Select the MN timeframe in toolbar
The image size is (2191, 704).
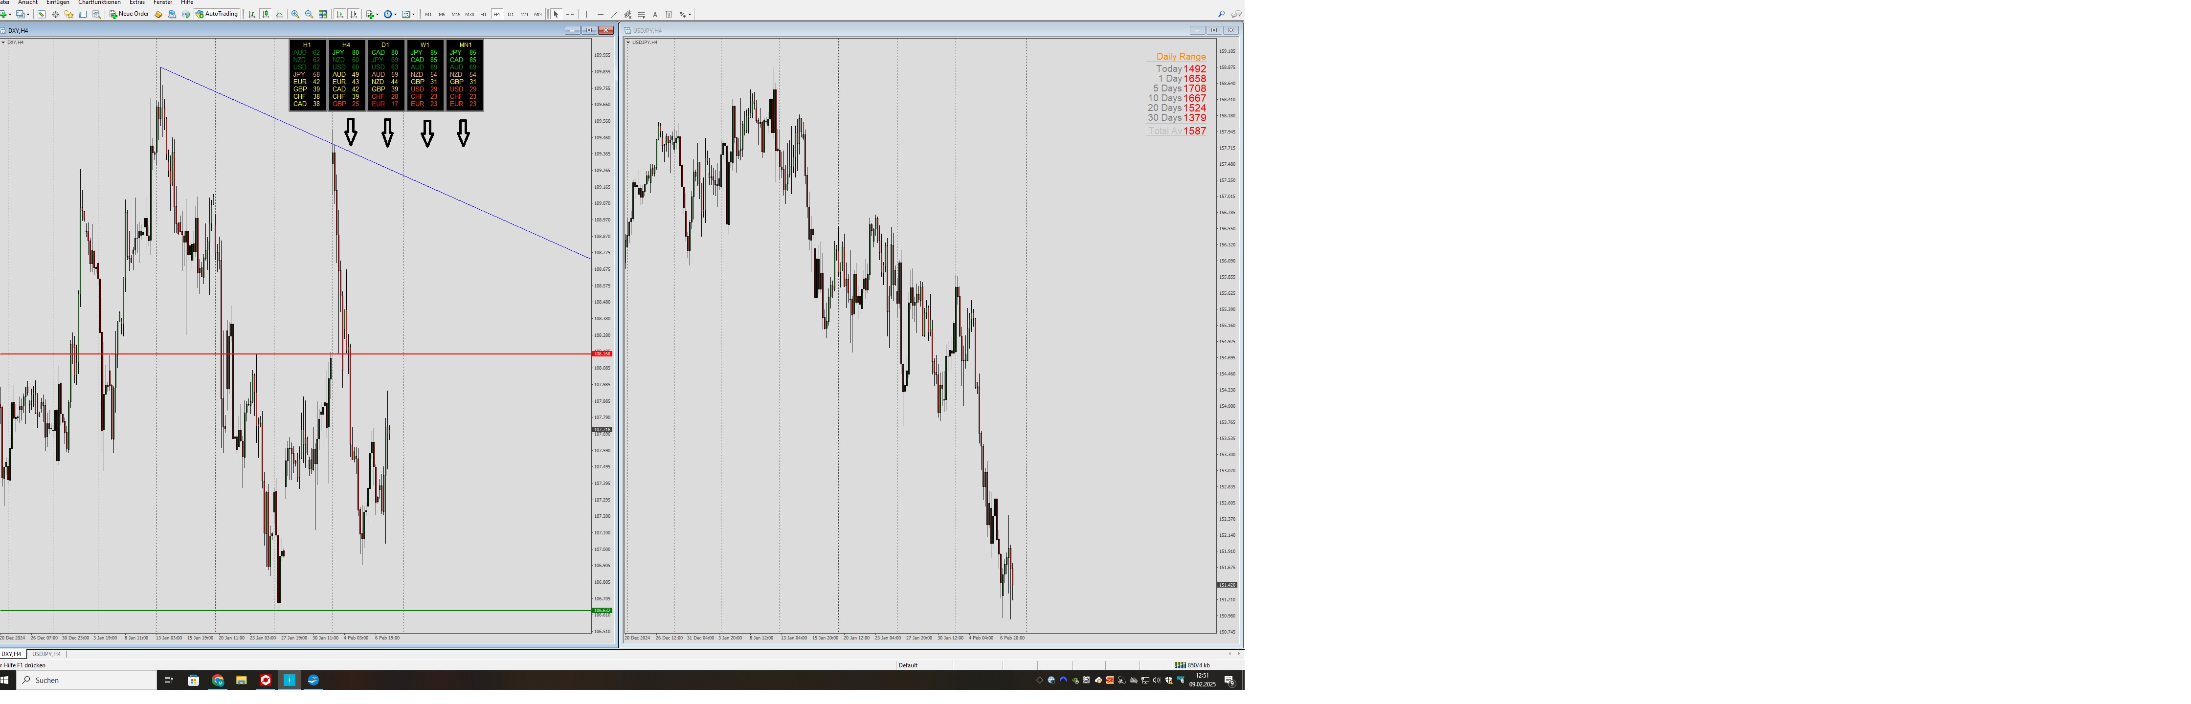point(538,15)
